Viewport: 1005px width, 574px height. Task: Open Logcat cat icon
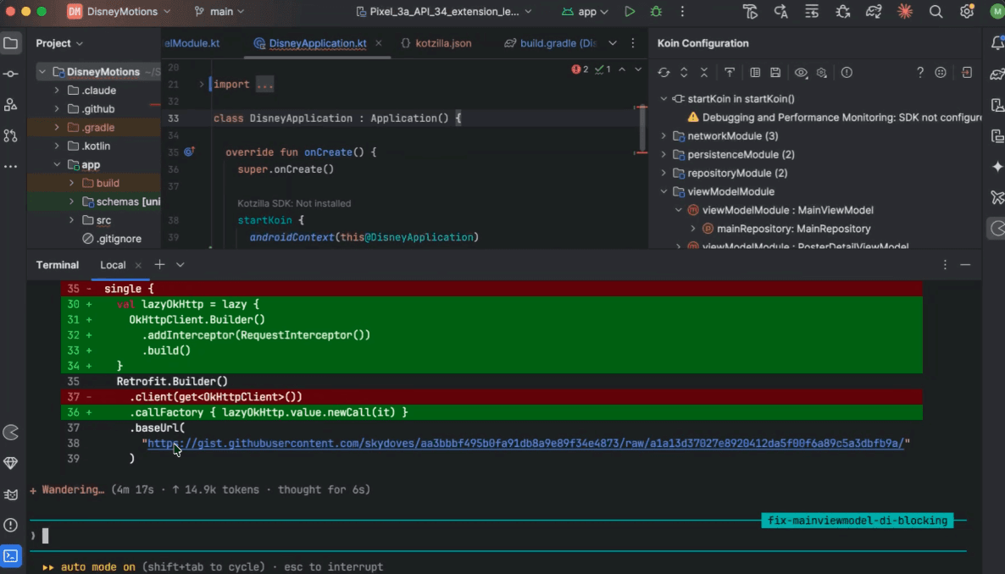(x=11, y=494)
